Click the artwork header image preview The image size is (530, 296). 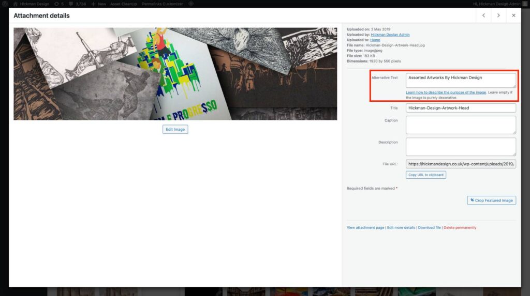click(x=175, y=73)
